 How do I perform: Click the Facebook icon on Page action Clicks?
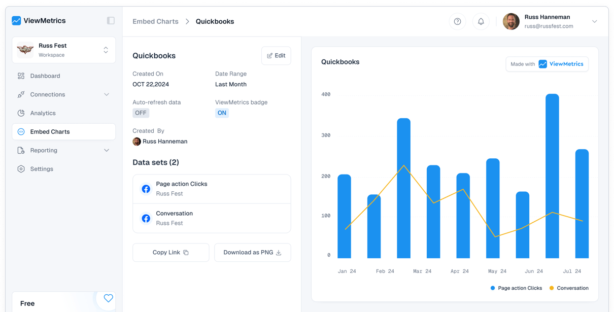coord(146,188)
